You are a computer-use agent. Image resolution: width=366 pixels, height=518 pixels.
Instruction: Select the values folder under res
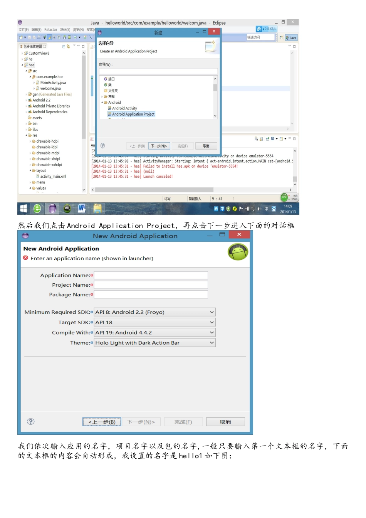tap(39, 188)
